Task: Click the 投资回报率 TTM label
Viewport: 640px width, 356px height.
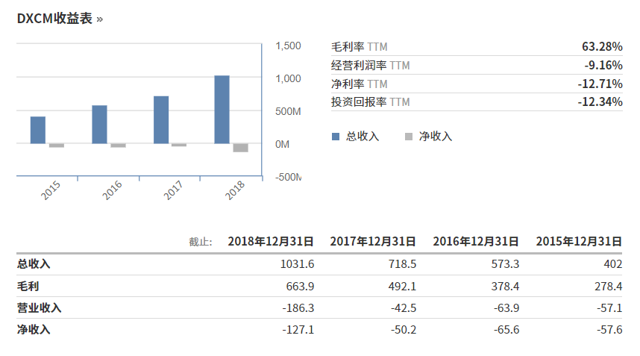Action: pos(370,102)
